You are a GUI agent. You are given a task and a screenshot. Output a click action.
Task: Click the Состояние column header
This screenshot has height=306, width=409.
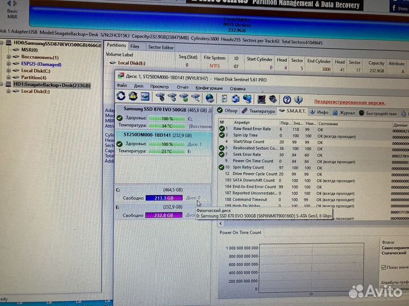tap(328, 124)
